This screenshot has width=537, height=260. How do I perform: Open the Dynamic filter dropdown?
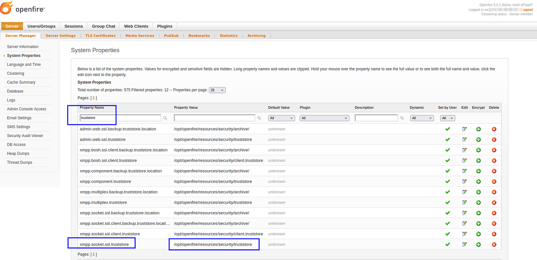pyautogui.click(x=422, y=118)
